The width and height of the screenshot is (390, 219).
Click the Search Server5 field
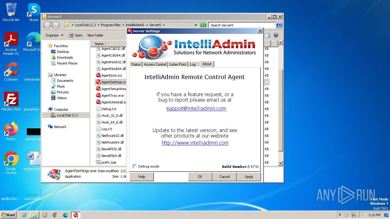[x=242, y=25]
